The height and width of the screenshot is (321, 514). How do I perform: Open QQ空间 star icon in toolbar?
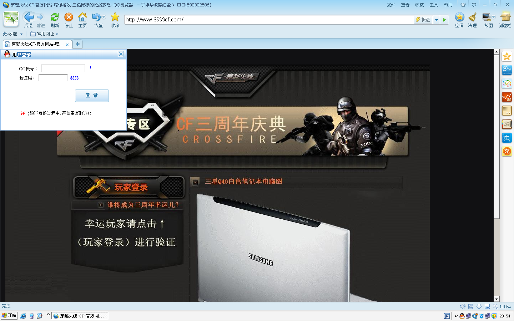(460, 17)
